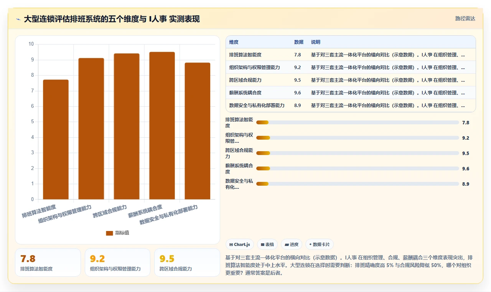This screenshot has height=292, width=491.
Task: Click the 组织架构与权限管理能力 chart bar
Action: coord(91,129)
